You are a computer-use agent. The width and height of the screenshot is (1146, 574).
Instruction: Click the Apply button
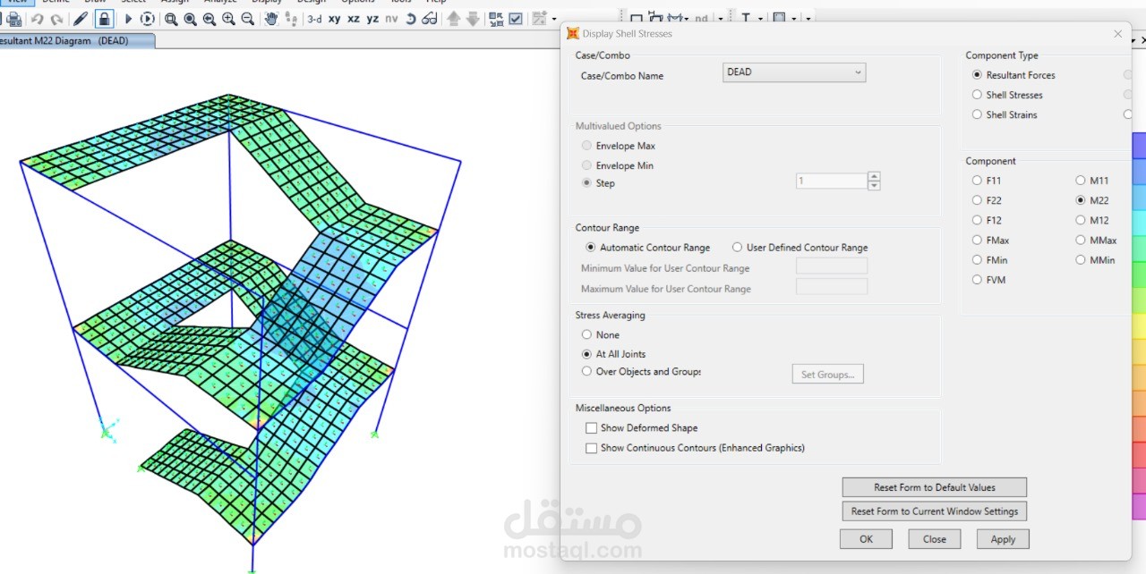[x=1003, y=539]
